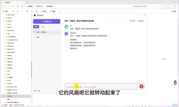Screen dimensions: 179x107
Task: Click the Paste icon in Explorer toolbar
Action: (22, 11)
